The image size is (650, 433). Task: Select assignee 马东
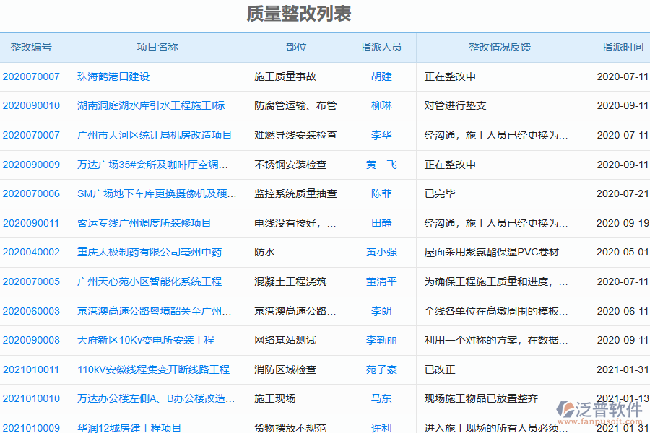pos(381,399)
